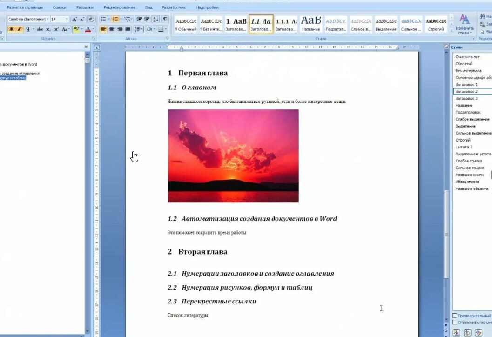Open the multilevel list button
This screenshot has height=337, width=492.
[127, 20]
